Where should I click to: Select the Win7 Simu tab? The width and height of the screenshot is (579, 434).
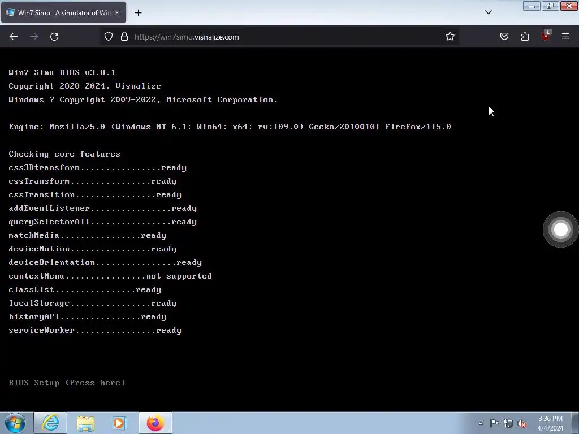pyautogui.click(x=63, y=12)
